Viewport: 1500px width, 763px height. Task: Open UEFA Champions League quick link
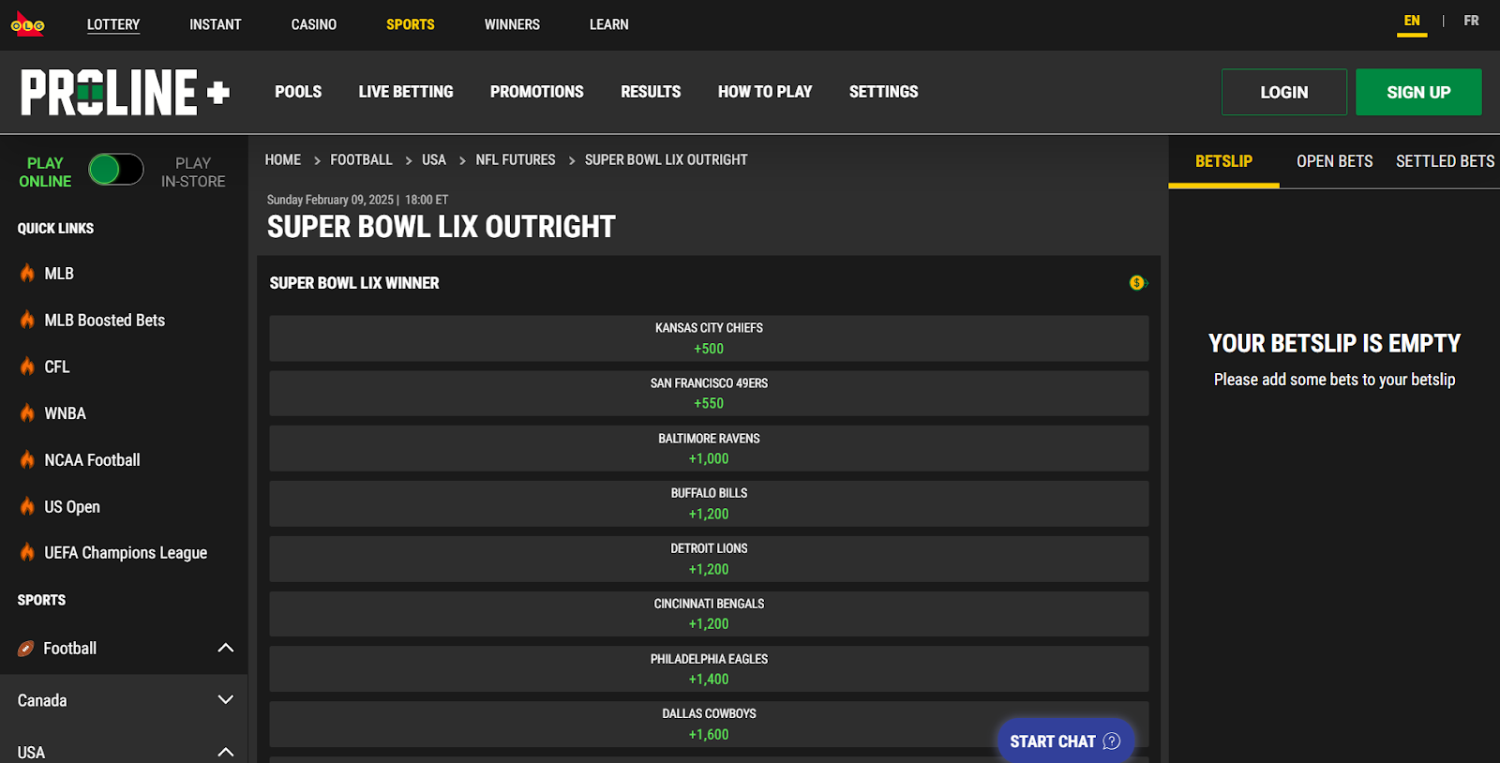(126, 553)
